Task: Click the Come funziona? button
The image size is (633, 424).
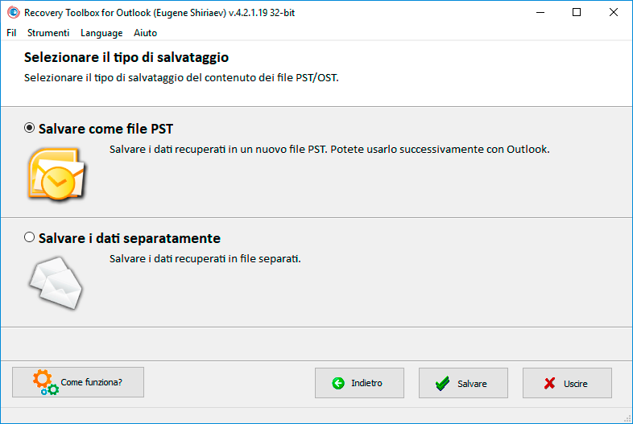Action: [x=78, y=382]
